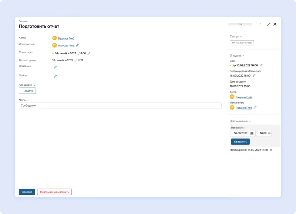Click the Сделано button

click(x=27, y=192)
